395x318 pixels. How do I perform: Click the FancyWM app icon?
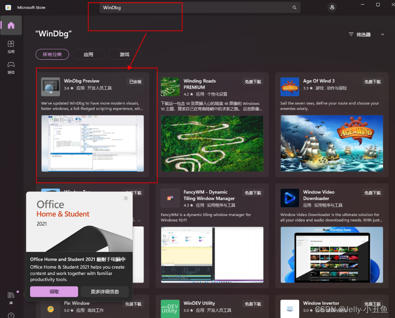(170, 198)
